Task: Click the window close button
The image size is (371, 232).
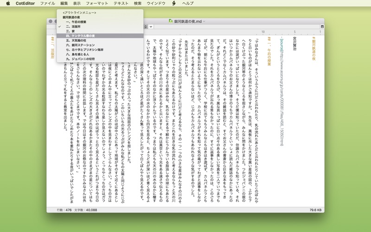Action: [51, 21]
